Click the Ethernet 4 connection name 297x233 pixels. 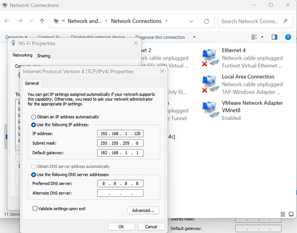click(x=233, y=50)
